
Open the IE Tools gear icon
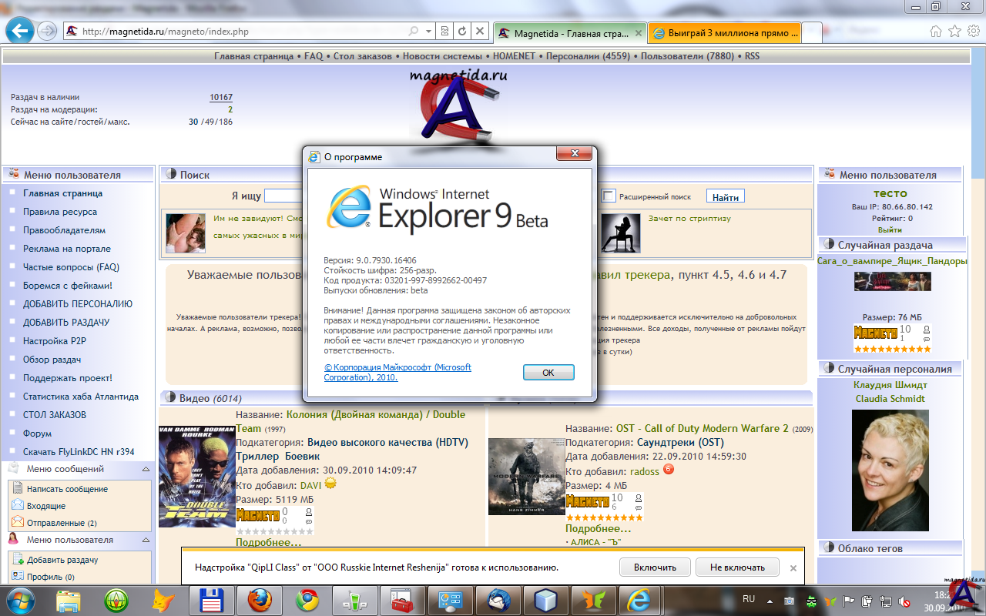(972, 32)
